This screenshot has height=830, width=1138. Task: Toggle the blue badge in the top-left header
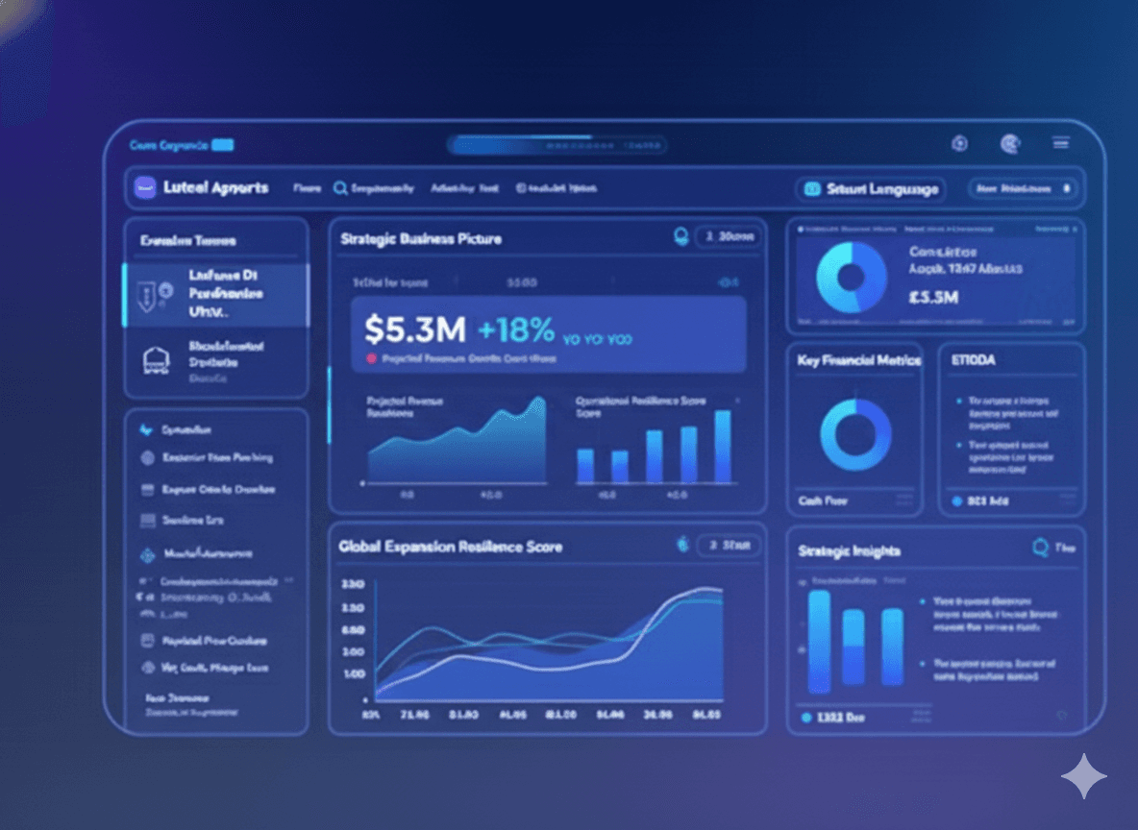coord(223,145)
